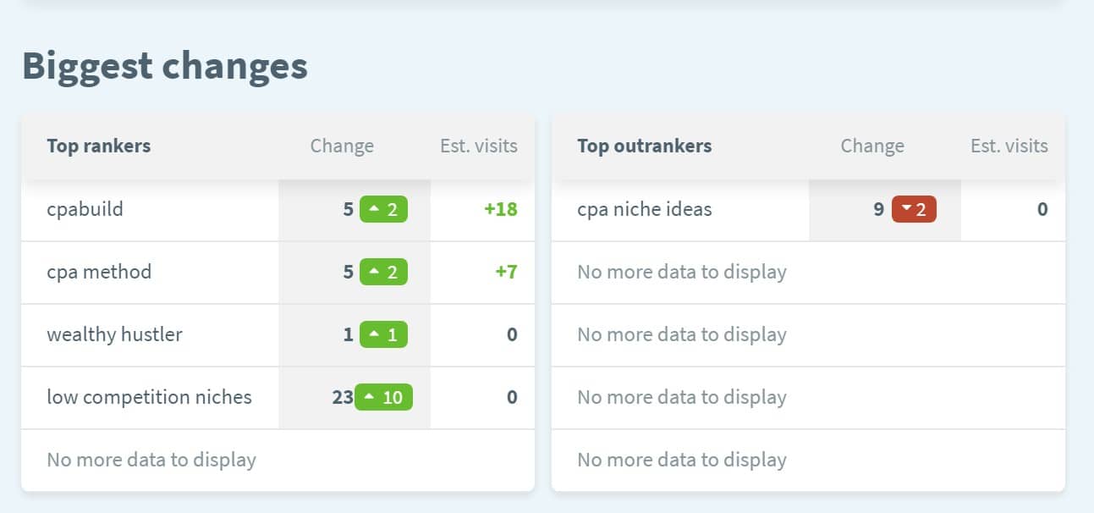Click position 23 for low competition niches
The image size is (1094, 513).
click(x=343, y=397)
